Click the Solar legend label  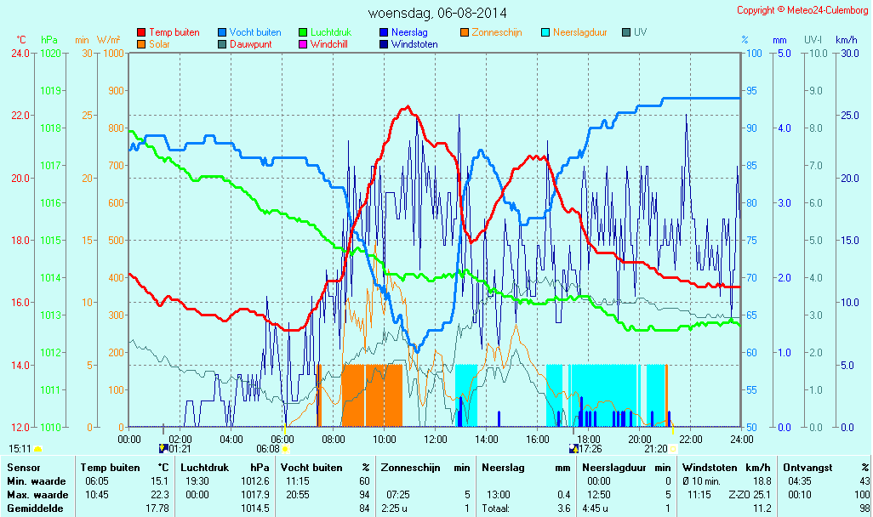coord(161,43)
